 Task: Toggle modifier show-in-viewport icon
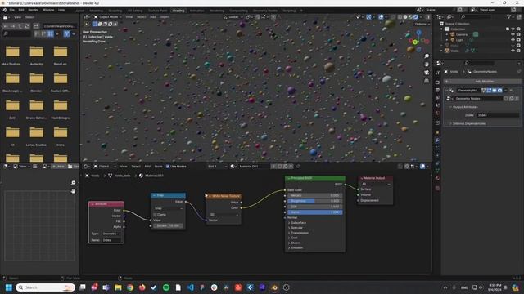click(x=495, y=91)
